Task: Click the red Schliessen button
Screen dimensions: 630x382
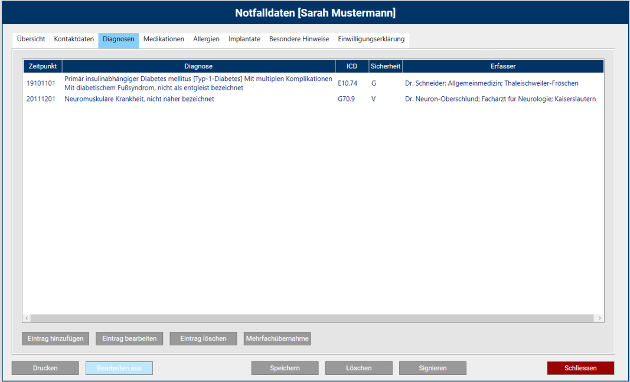Action: 580,368
